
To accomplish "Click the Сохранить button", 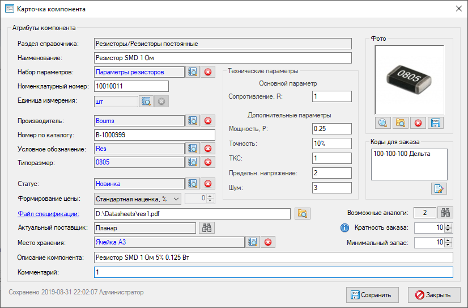I will tap(372, 295).
